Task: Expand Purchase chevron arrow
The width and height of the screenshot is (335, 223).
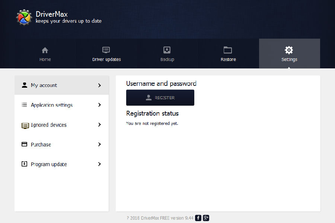Action: (x=99, y=145)
